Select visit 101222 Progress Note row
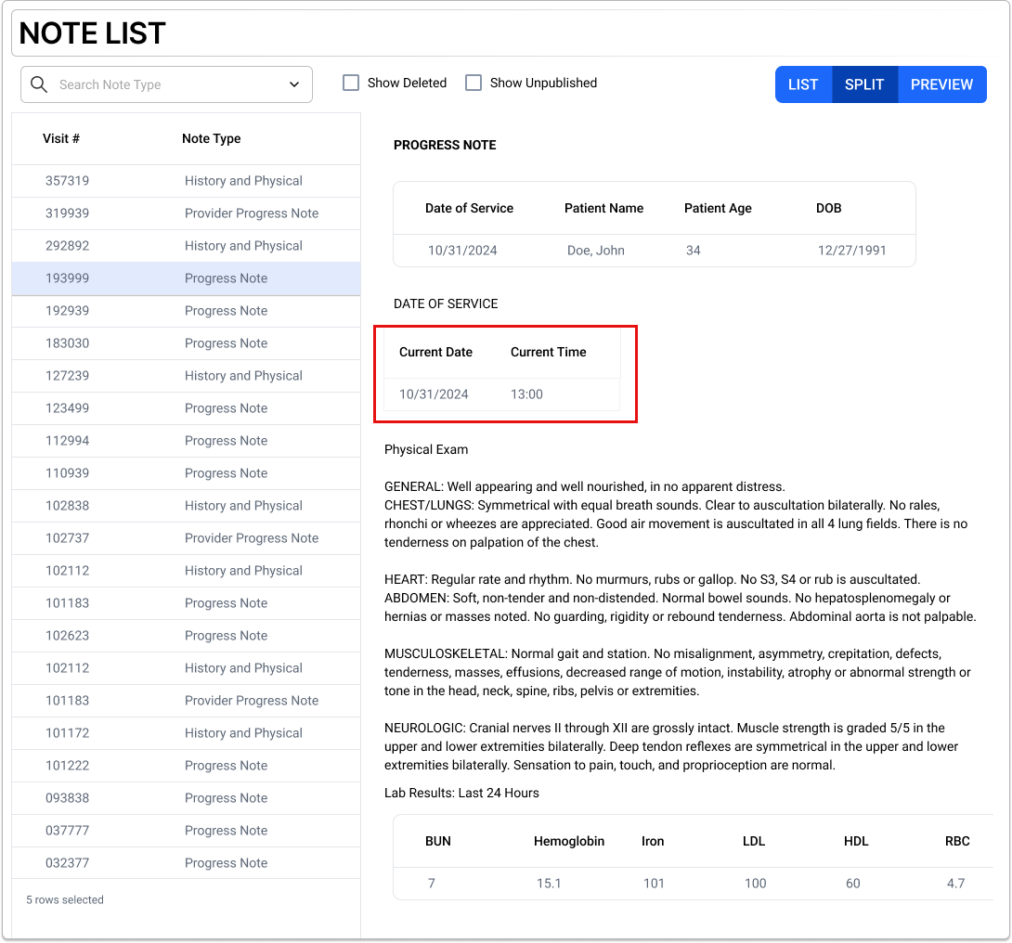This screenshot has width=1012, height=943. (186, 766)
